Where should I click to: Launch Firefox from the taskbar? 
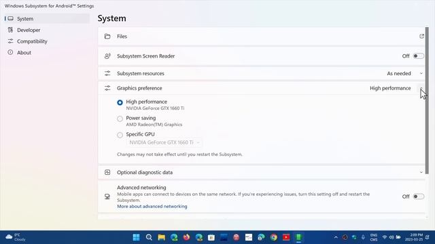click(186, 237)
